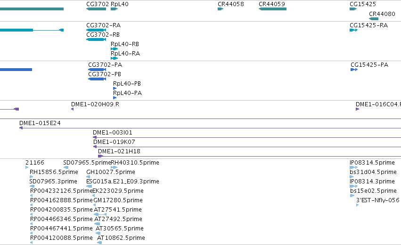
Task: Open the CR44058 gene feature
Action: (221, 9)
